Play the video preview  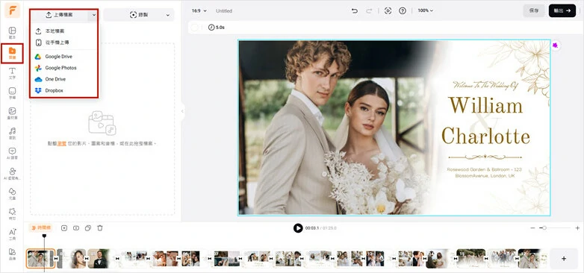pyautogui.click(x=298, y=228)
